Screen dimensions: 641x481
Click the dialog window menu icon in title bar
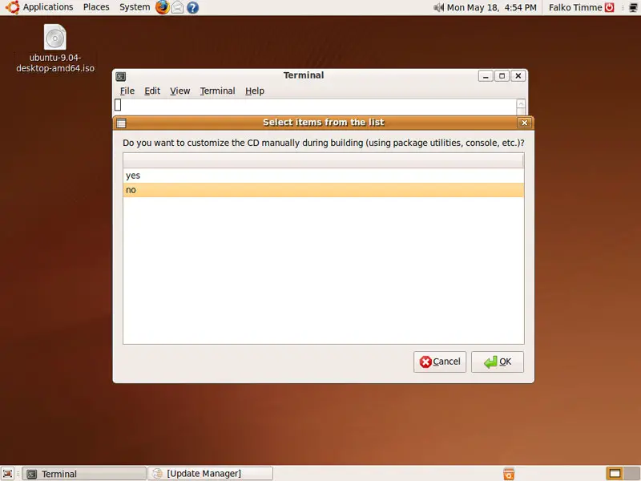click(121, 123)
